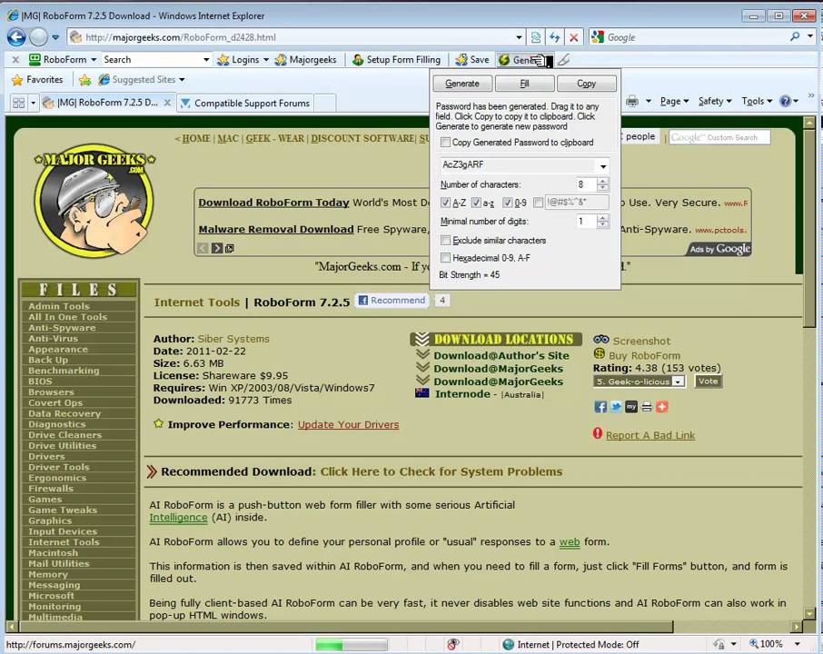Toggle the A-Z uppercase checkbox
823x654 pixels.
pos(445,203)
